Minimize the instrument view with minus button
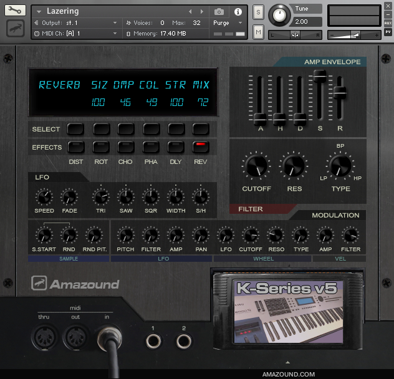The image size is (394, 379). [388, 14]
